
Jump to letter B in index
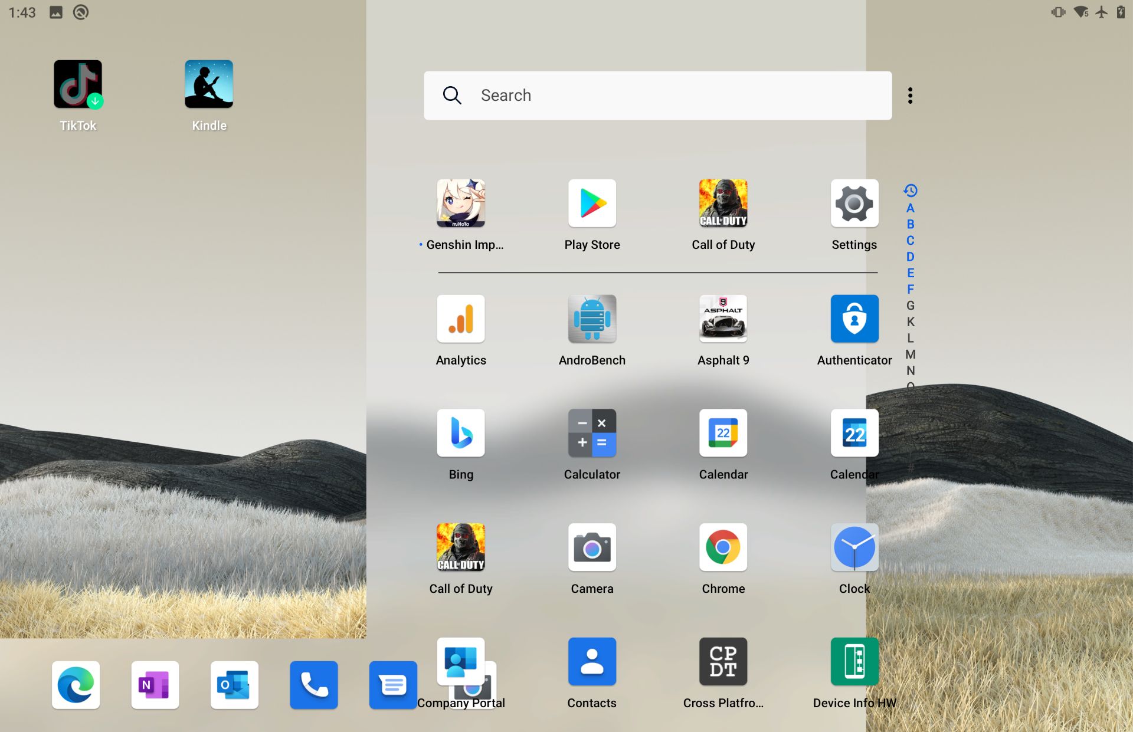[911, 225]
